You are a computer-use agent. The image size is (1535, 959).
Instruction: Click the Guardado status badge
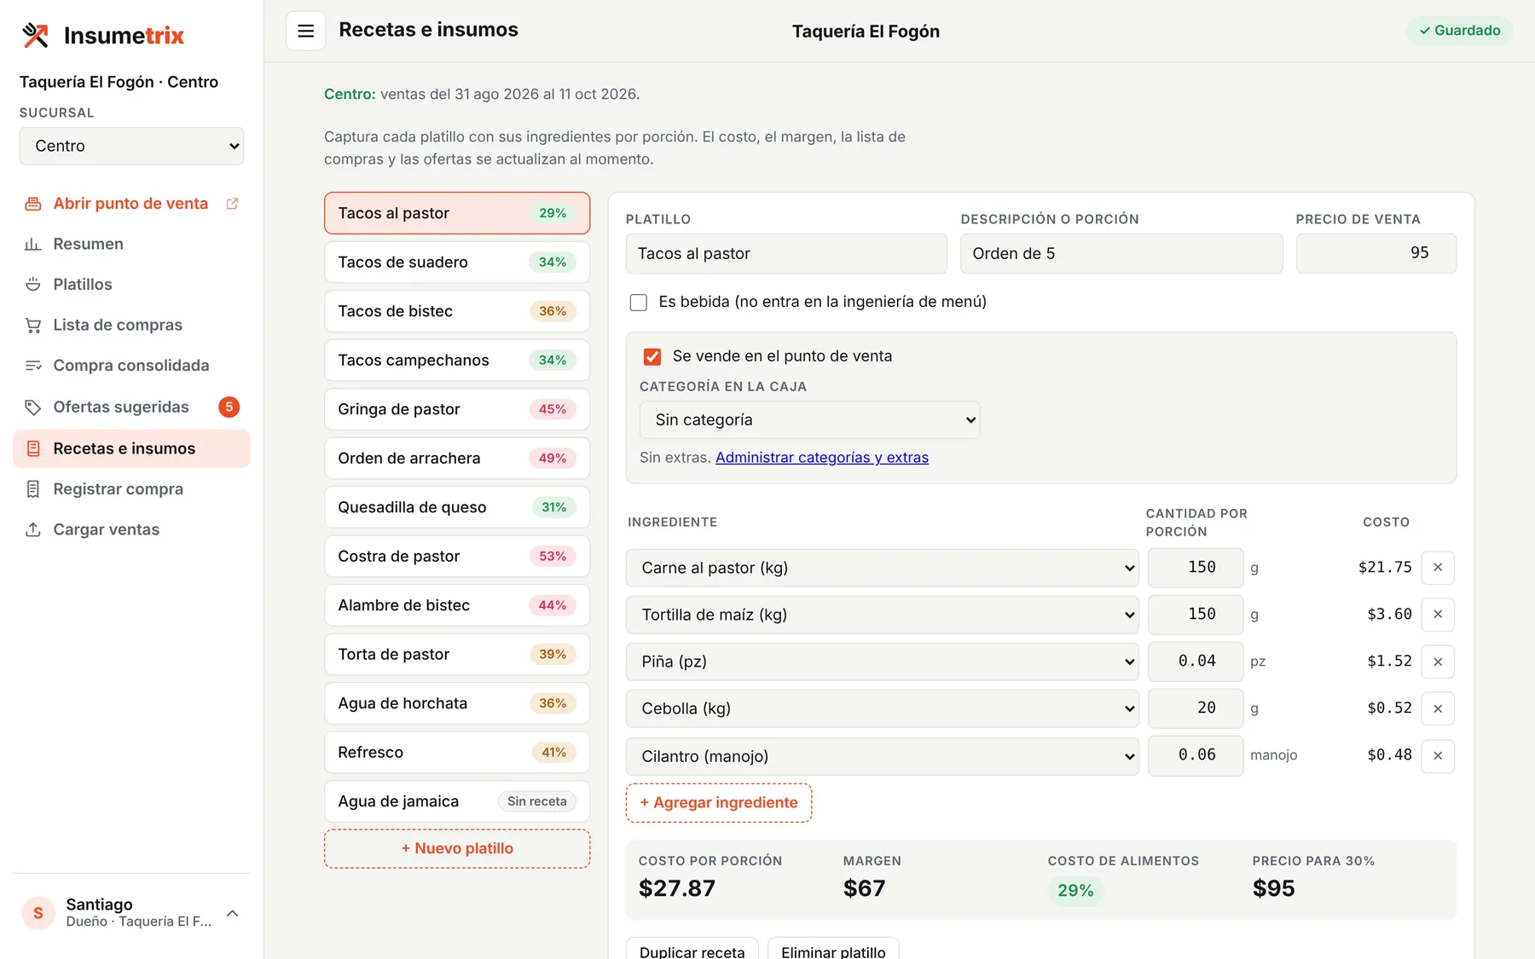point(1459,31)
